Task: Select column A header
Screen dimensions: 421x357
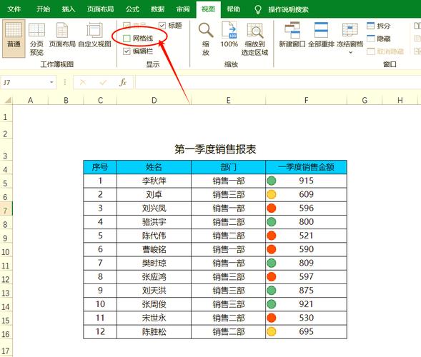Action: point(30,100)
